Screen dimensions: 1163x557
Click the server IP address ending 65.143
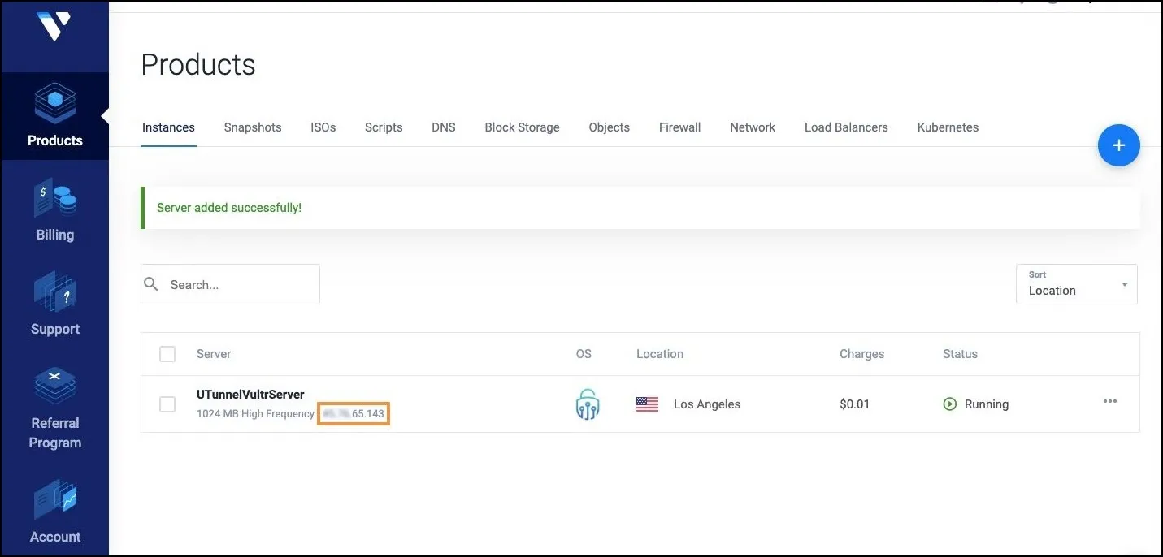coord(354,414)
